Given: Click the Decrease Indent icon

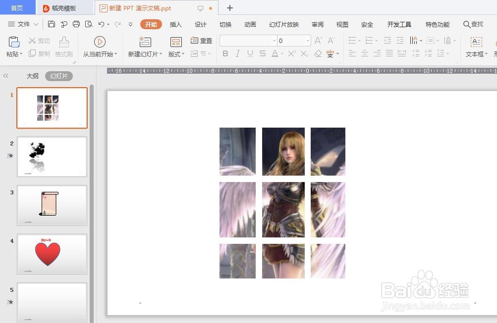Looking at the screenshot, I should [x=387, y=41].
